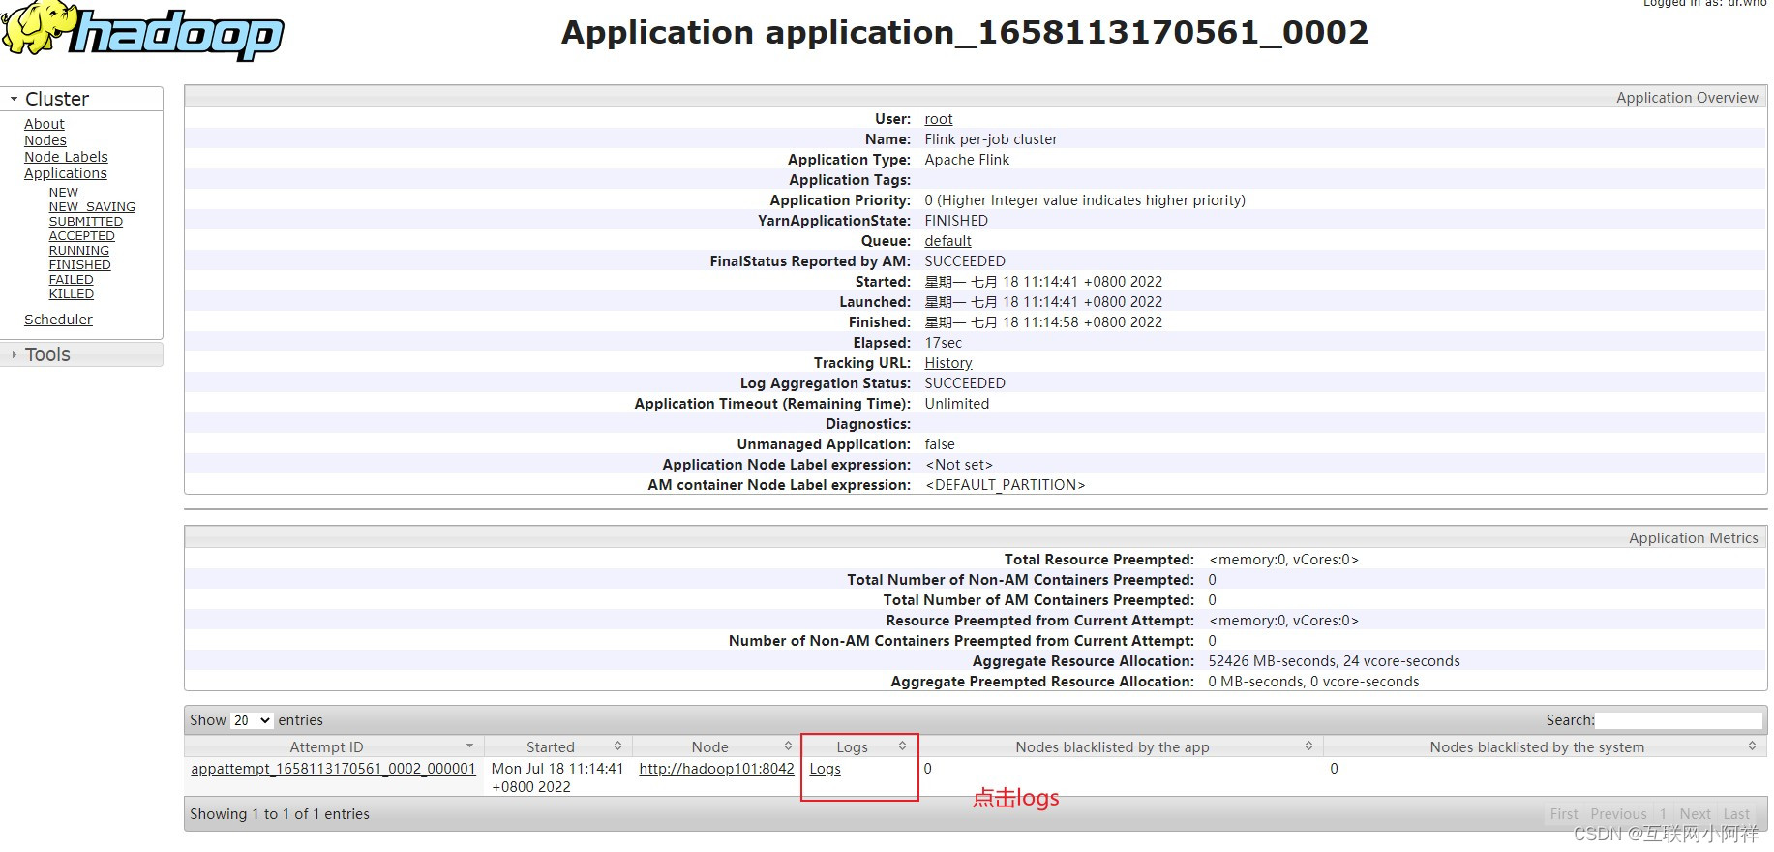The width and height of the screenshot is (1774, 852).
Task: Select the '17sec' elapsed value
Action: [x=944, y=343]
